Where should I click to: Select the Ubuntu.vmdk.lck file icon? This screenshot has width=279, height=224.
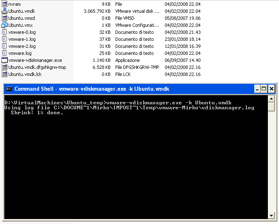5,74
